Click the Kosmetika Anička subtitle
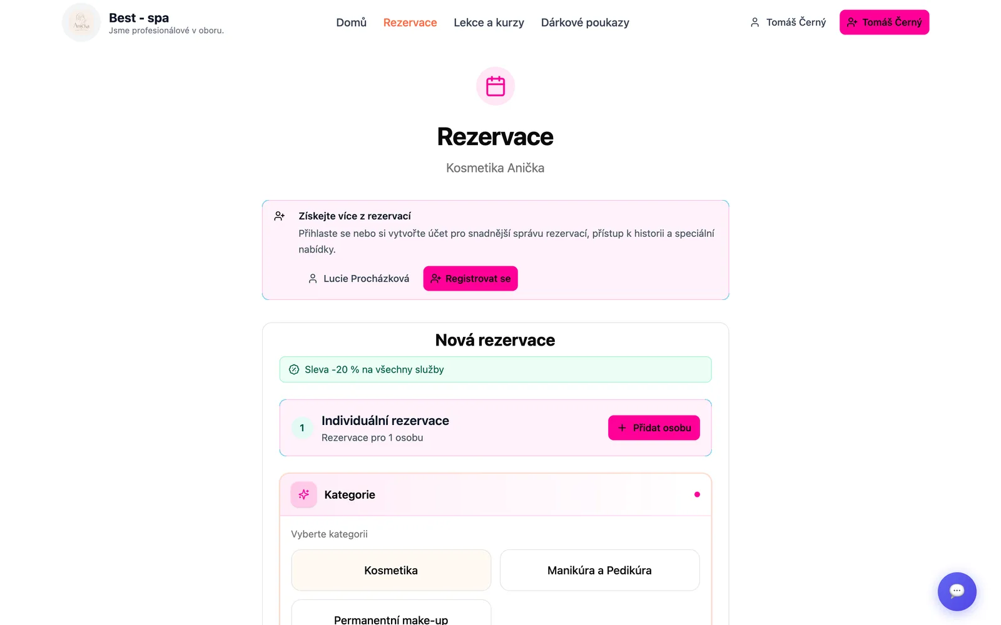Viewport: 1001px width, 625px height. pyautogui.click(x=495, y=168)
